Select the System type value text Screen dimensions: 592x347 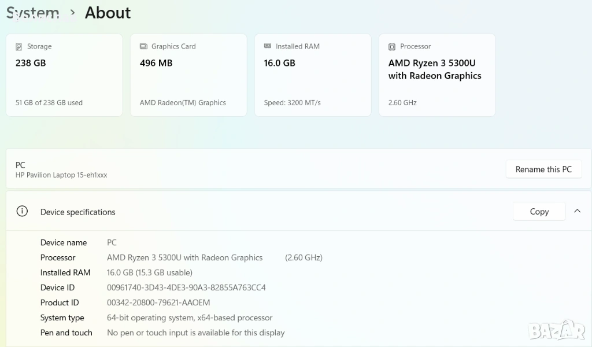pyautogui.click(x=190, y=318)
